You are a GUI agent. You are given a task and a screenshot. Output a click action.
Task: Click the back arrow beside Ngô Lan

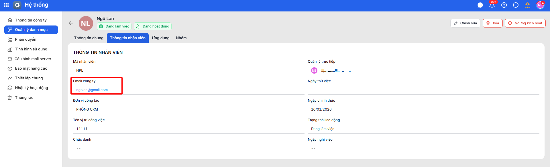(71, 23)
